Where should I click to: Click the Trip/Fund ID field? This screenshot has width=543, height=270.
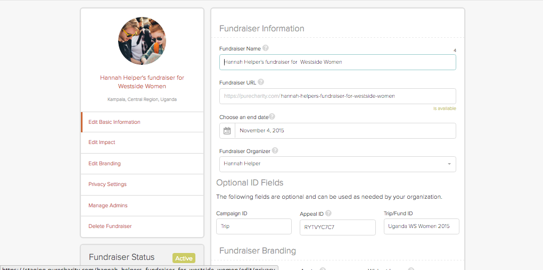tap(422, 226)
